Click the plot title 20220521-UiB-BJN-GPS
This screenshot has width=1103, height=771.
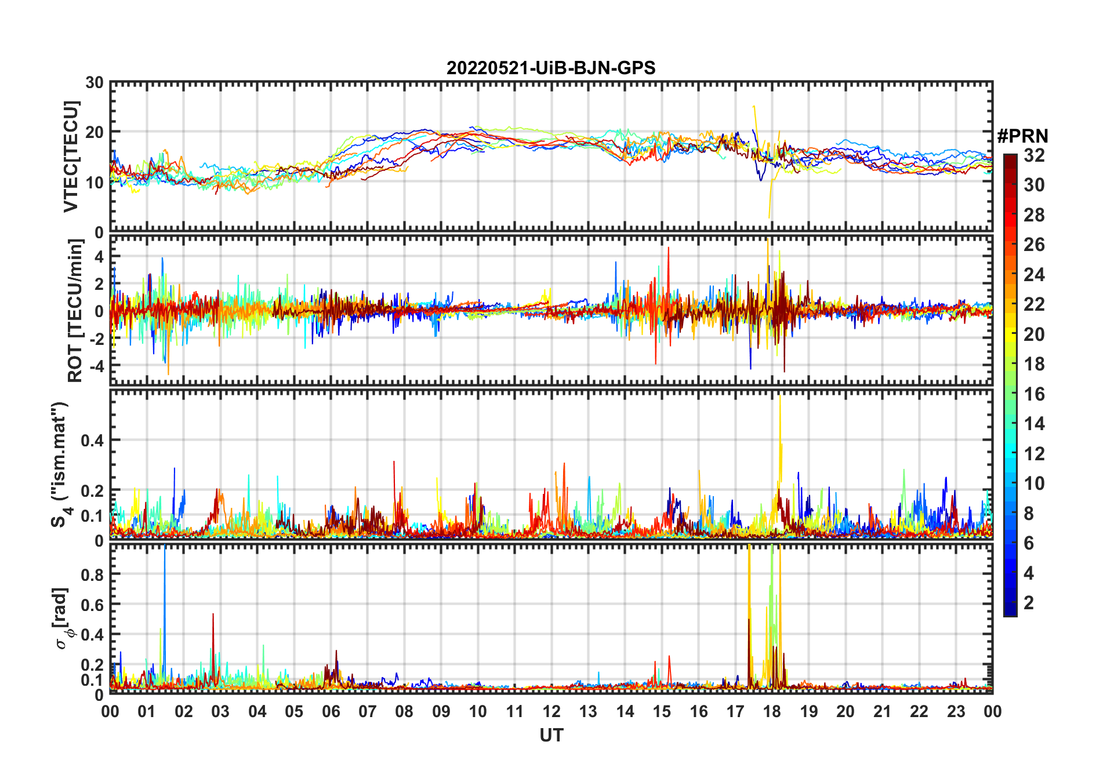click(551, 68)
